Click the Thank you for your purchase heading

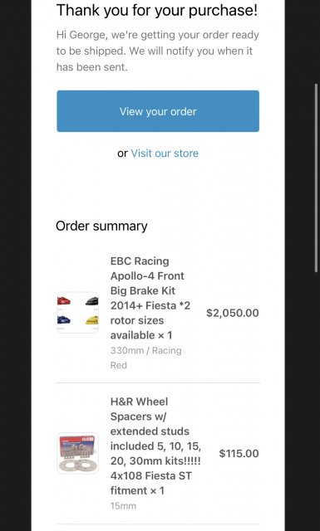[157, 10]
